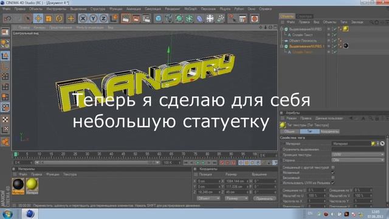
Task: Open the Проекция текстуры UVW dropdown
Action: [x=358, y=155]
